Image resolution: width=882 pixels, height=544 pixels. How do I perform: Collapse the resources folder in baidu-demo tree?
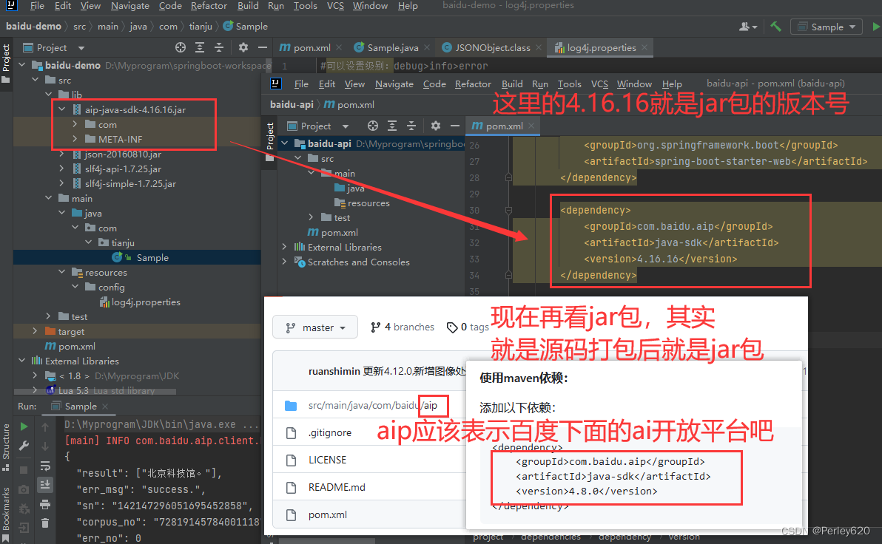[62, 272]
